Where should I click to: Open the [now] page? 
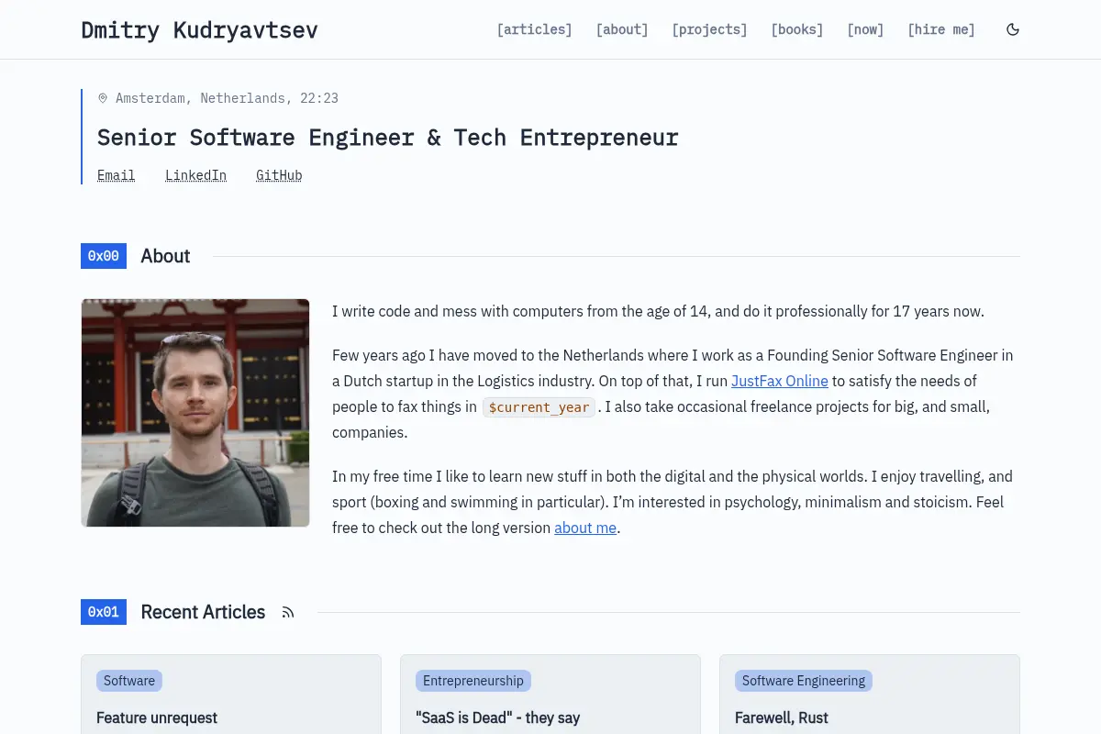(x=865, y=29)
